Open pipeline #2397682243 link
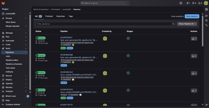 tap(67, 72)
